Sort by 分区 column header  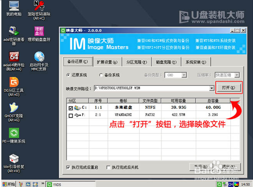77,101
